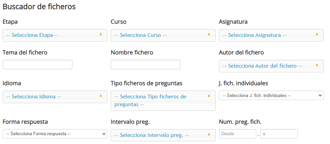
Task: Click the orange arrow icon in Etapa
Action: 101,34
